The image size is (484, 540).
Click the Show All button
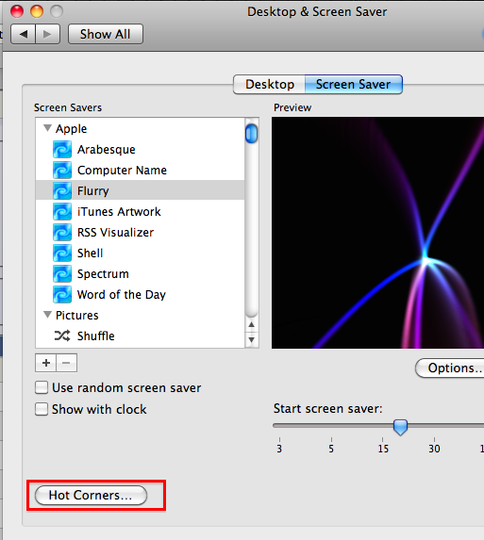[x=106, y=34]
